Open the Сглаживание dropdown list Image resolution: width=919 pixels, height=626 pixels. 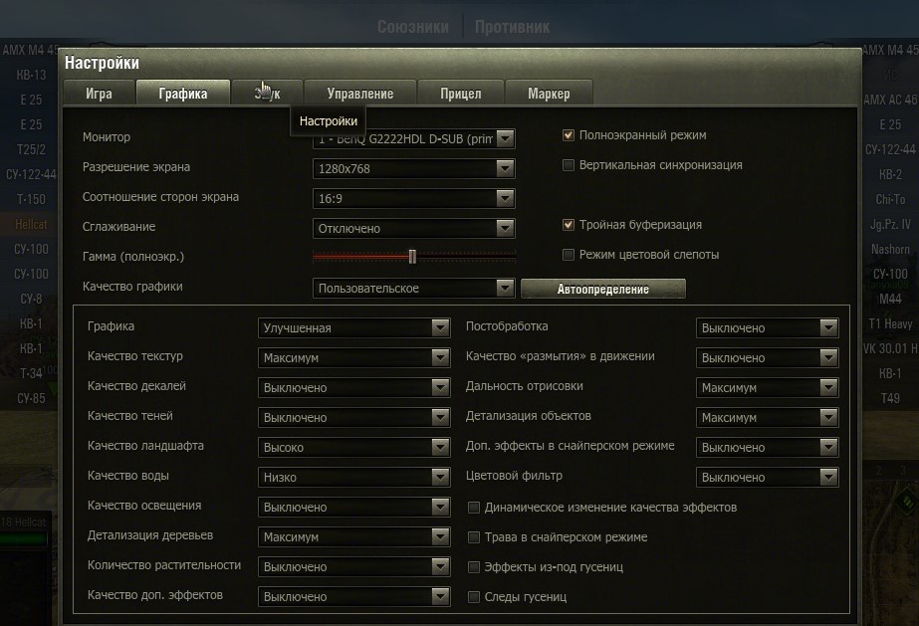(505, 229)
